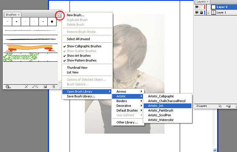Expand the Default Brushes submenu

click(x=128, y=110)
